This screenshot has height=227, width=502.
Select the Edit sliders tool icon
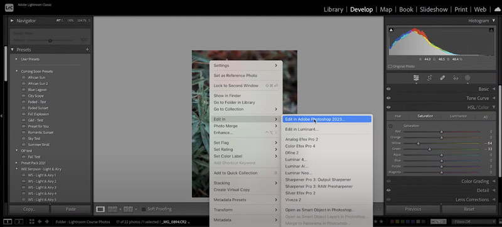click(x=416, y=78)
